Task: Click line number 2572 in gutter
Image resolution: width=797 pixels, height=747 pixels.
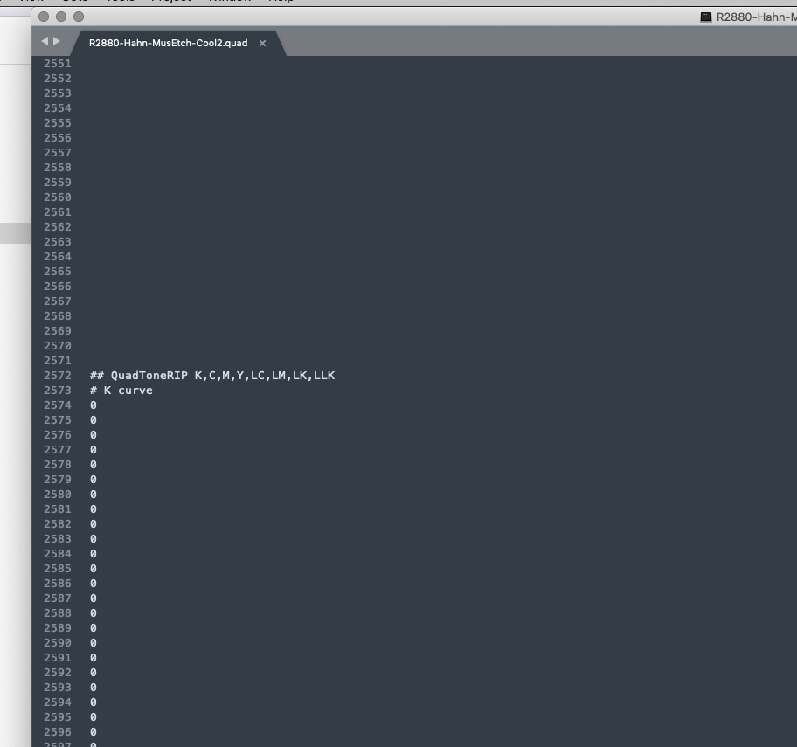Action: coord(58,375)
